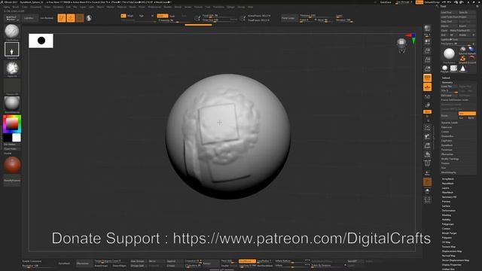Select the EraserBrush tool thumbnail
The height and width of the screenshot is (271, 482).
[x=471, y=59]
